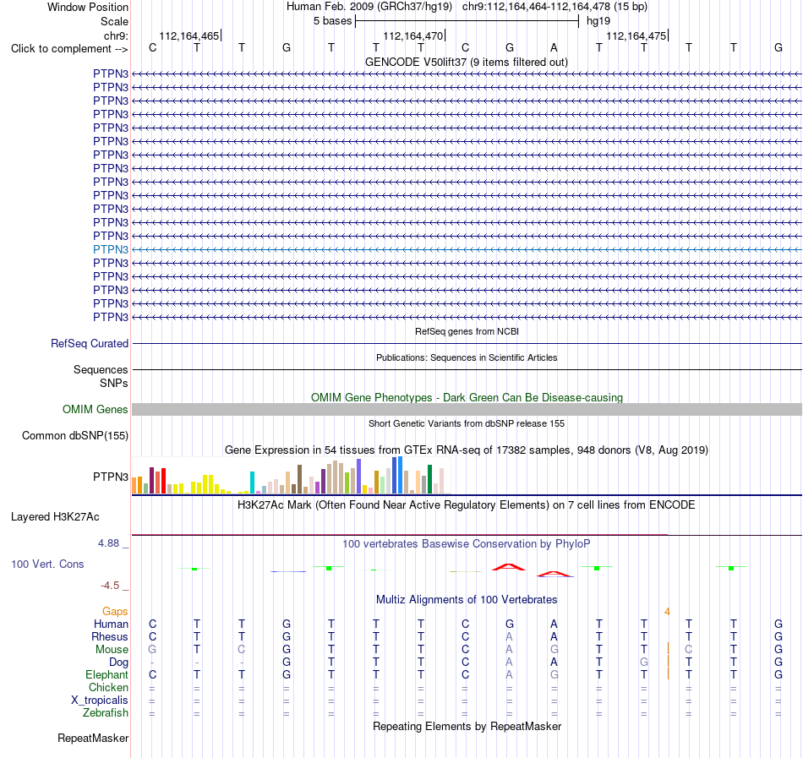The image size is (803, 758).
Task: Open 'Gene Expression in 54 tissues from GTEx' title
Action: pyautogui.click(x=467, y=450)
